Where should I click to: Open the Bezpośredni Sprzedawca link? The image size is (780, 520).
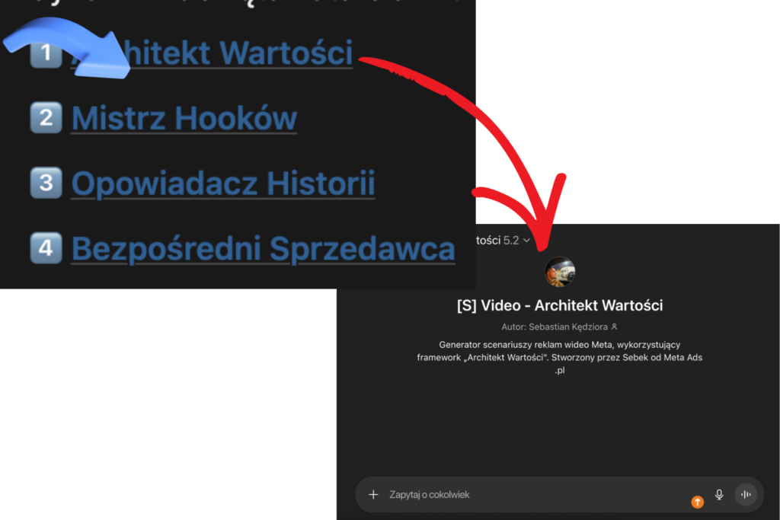pyautogui.click(x=263, y=248)
